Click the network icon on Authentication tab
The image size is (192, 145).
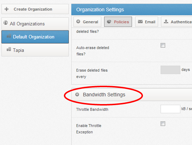(x=166, y=22)
